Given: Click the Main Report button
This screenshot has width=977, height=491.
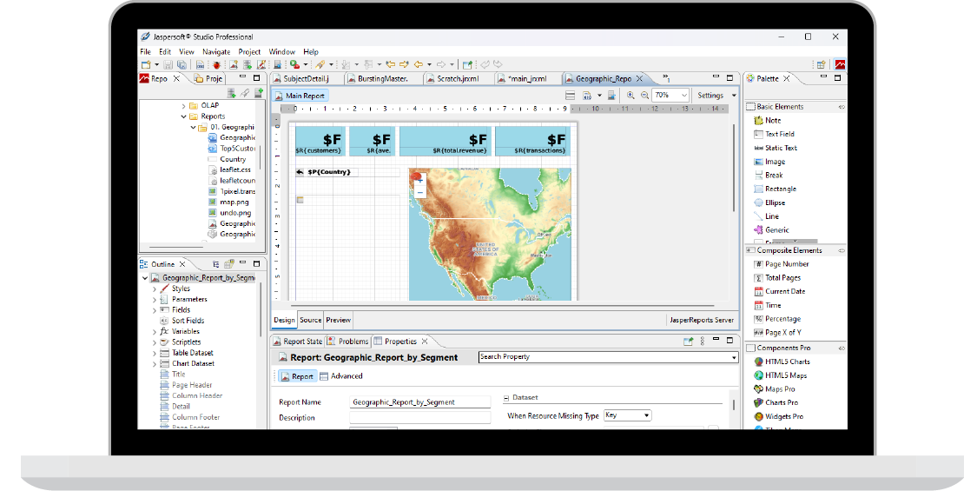Looking at the screenshot, I should pyautogui.click(x=300, y=96).
